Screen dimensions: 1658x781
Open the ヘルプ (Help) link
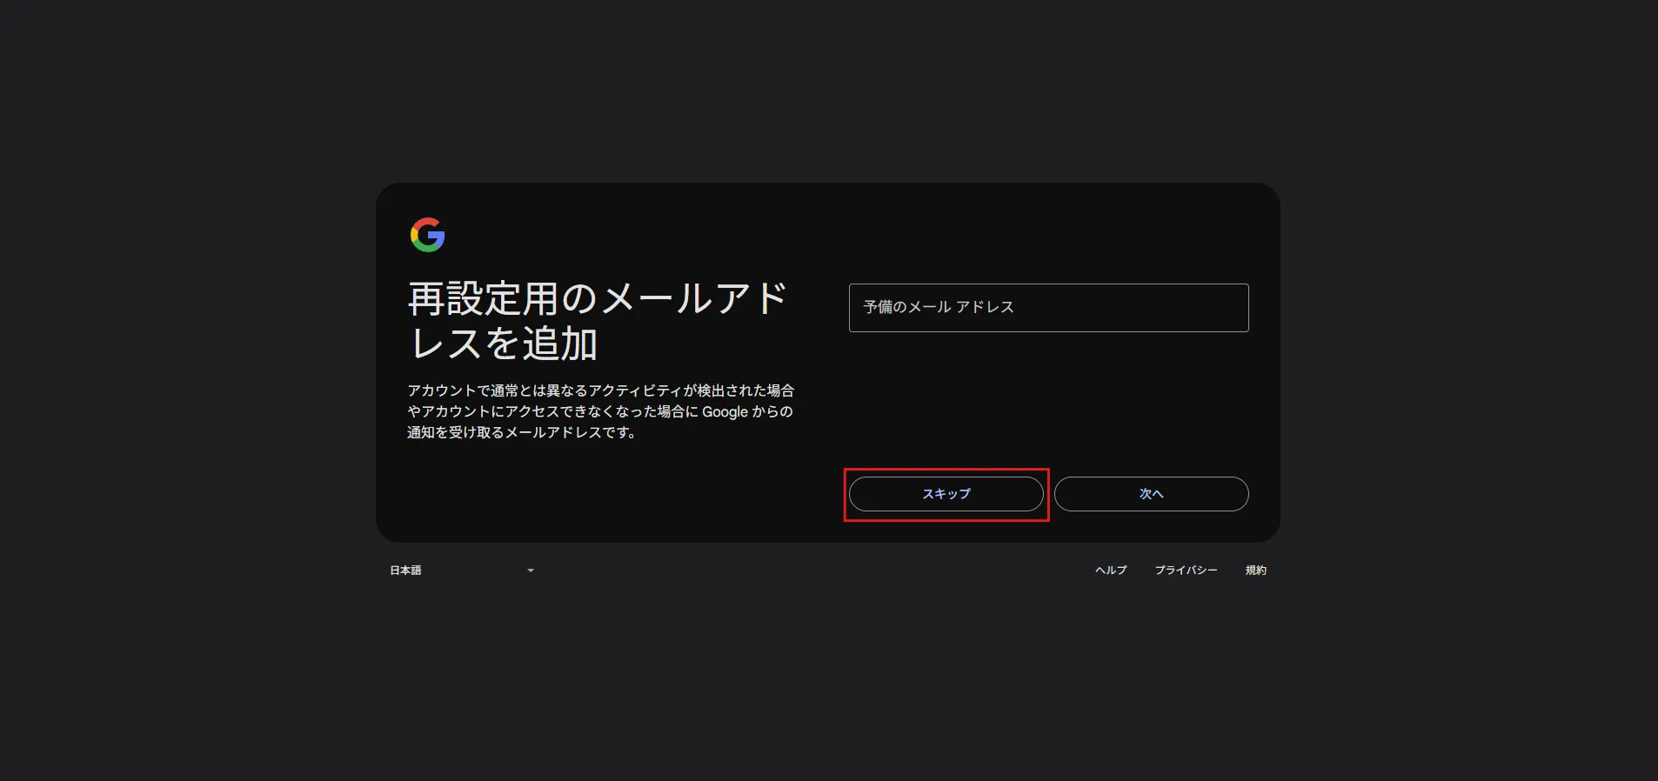tap(1111, 571)
